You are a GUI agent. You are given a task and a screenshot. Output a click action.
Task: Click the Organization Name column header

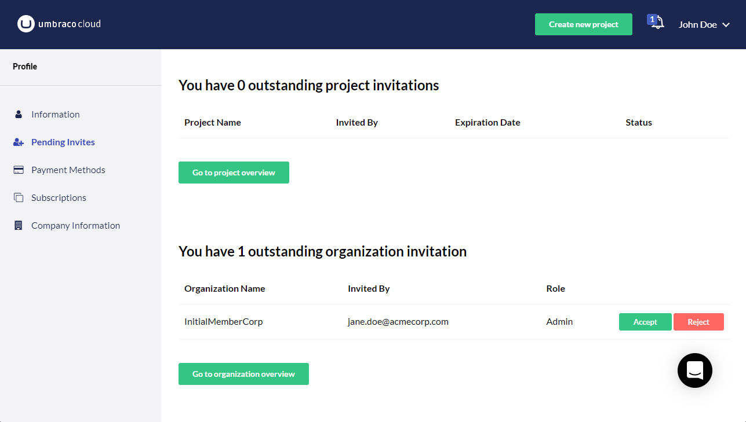pos(225,288)
